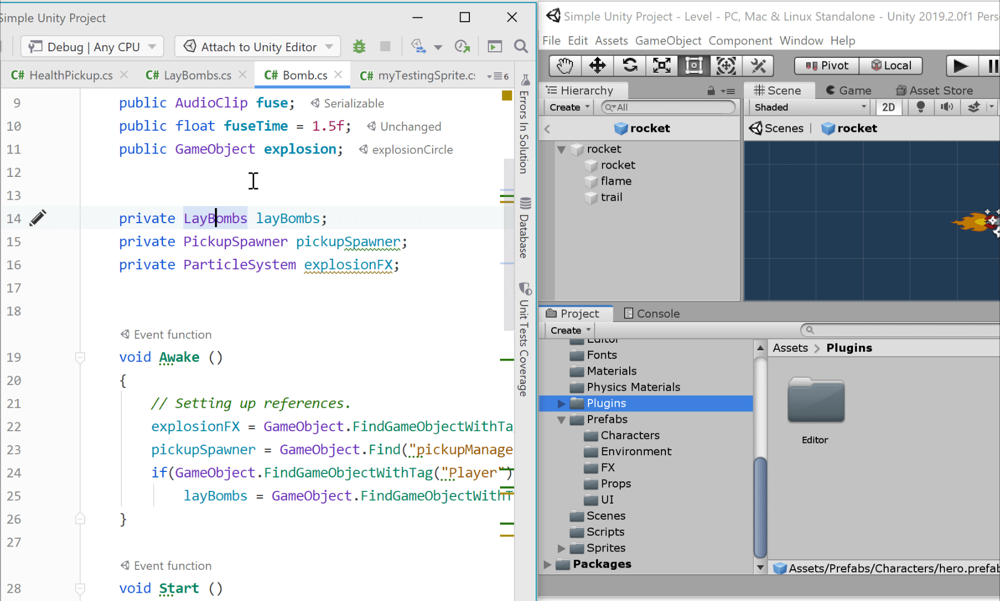Screen dimensions: 1000x601
Task: Open search via the magnifier icon in Rider
Action: coord(521,46)
